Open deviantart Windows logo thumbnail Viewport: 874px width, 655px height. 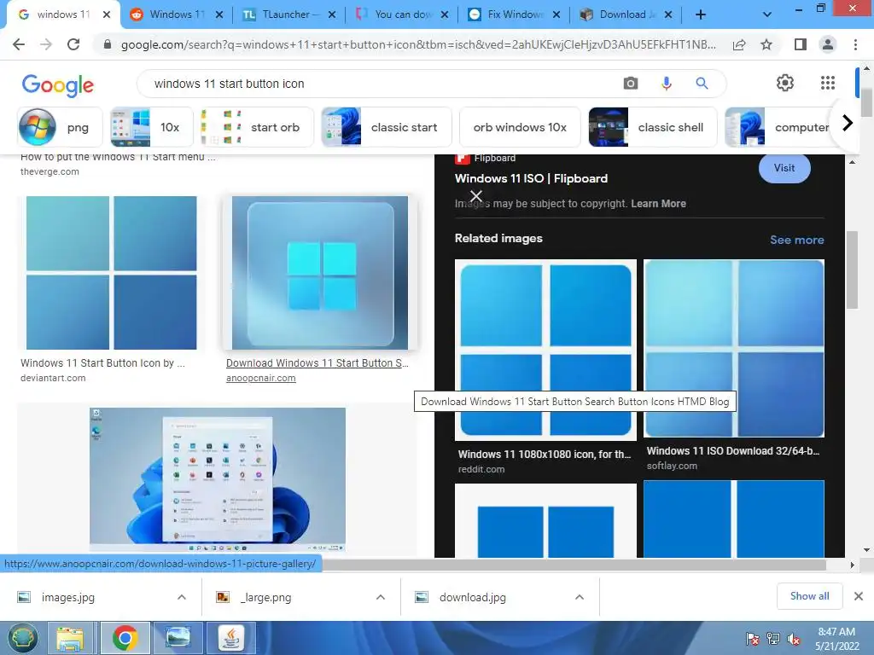[112, 273]
